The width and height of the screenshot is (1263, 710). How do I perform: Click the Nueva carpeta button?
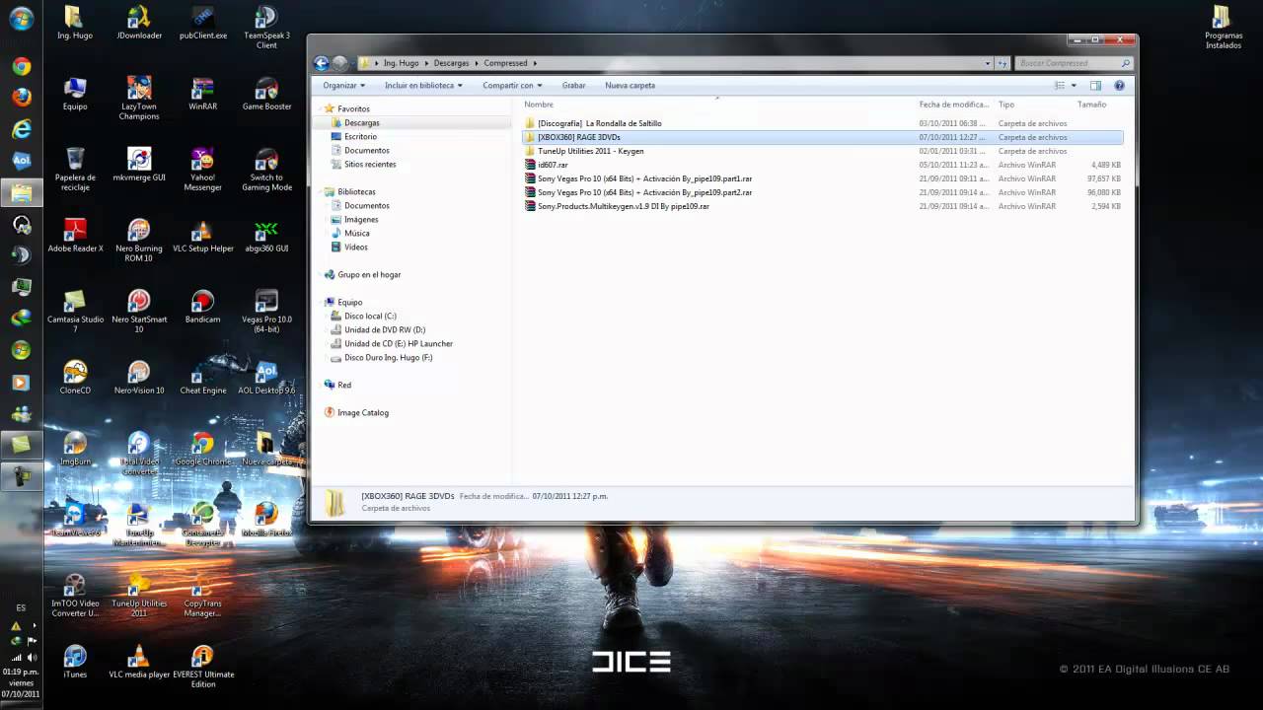[630, 86]
